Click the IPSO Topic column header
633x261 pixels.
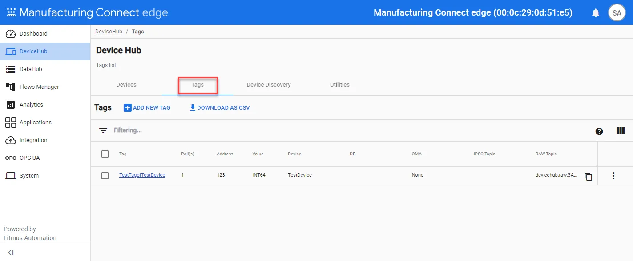(484, 154)
